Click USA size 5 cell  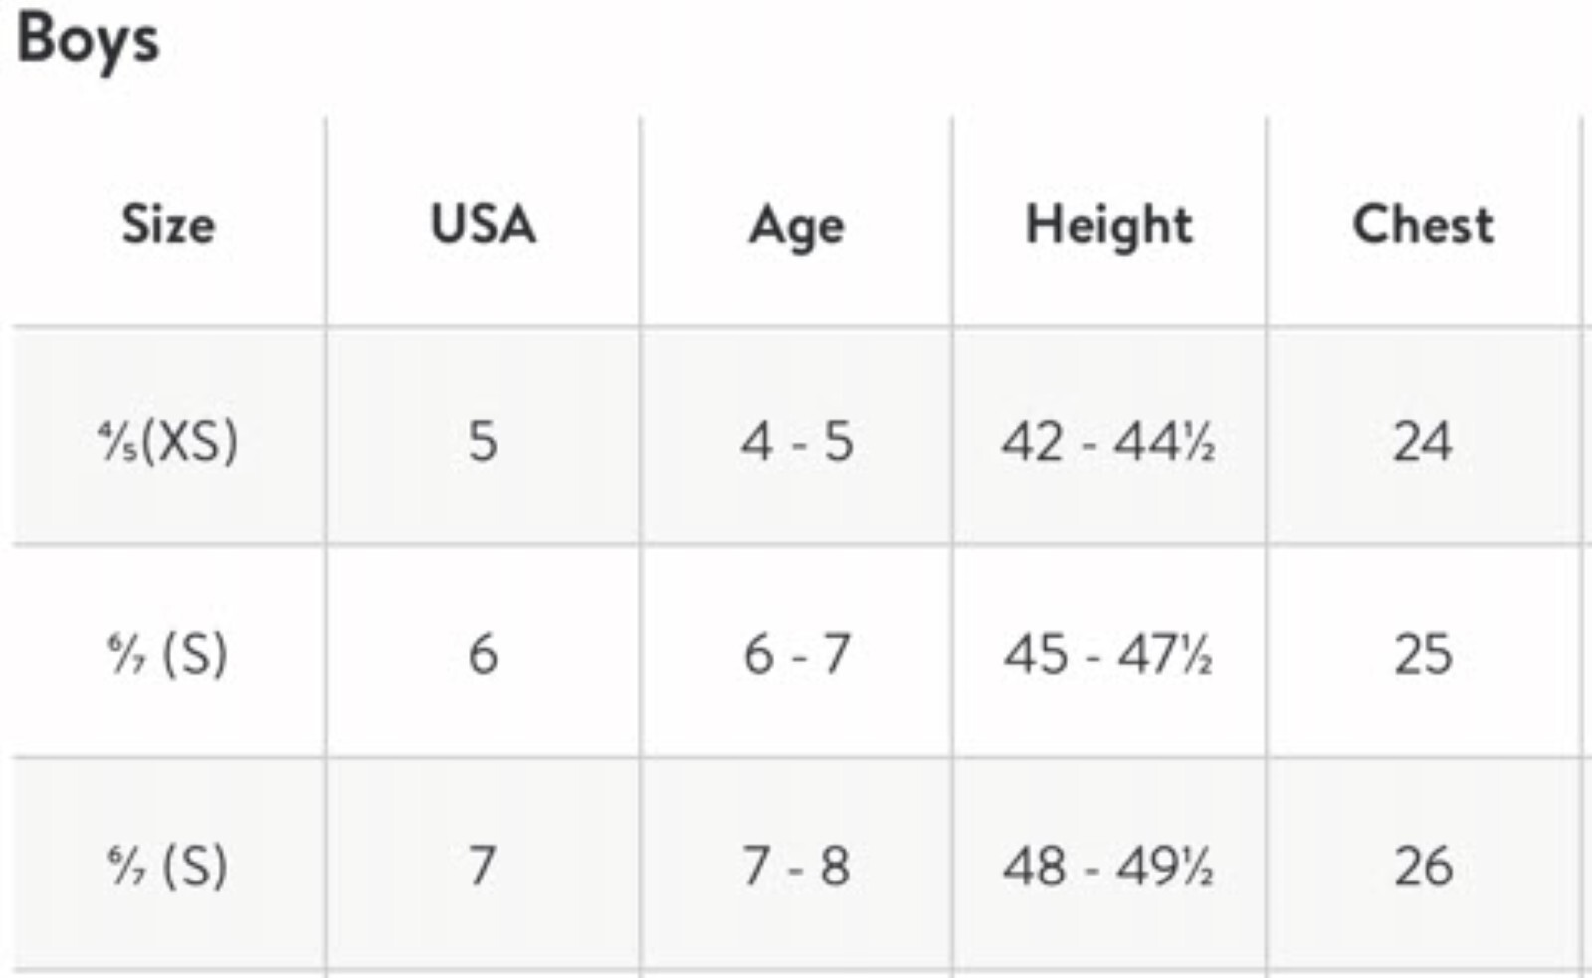[483, 441]
